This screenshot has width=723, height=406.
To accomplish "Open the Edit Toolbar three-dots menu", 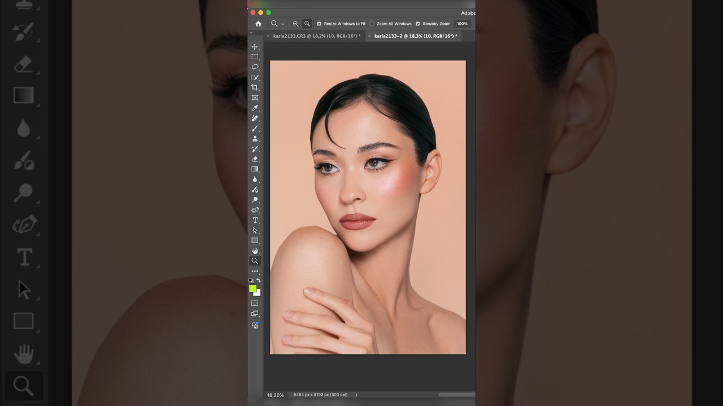I will point(255,271).
